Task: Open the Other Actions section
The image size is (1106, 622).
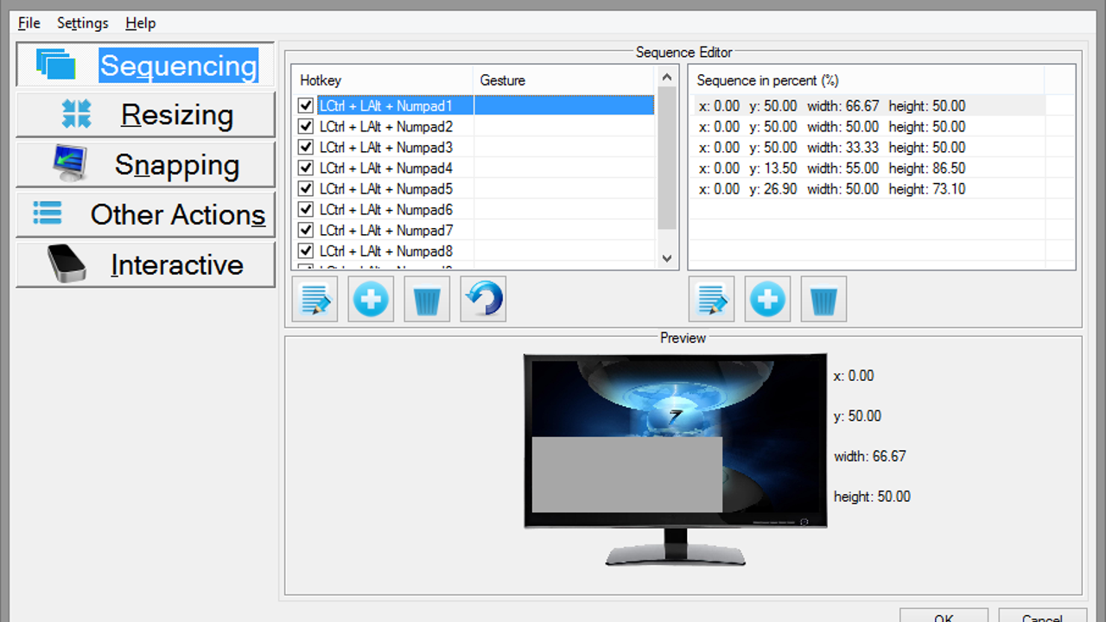Action: [145, 215]
